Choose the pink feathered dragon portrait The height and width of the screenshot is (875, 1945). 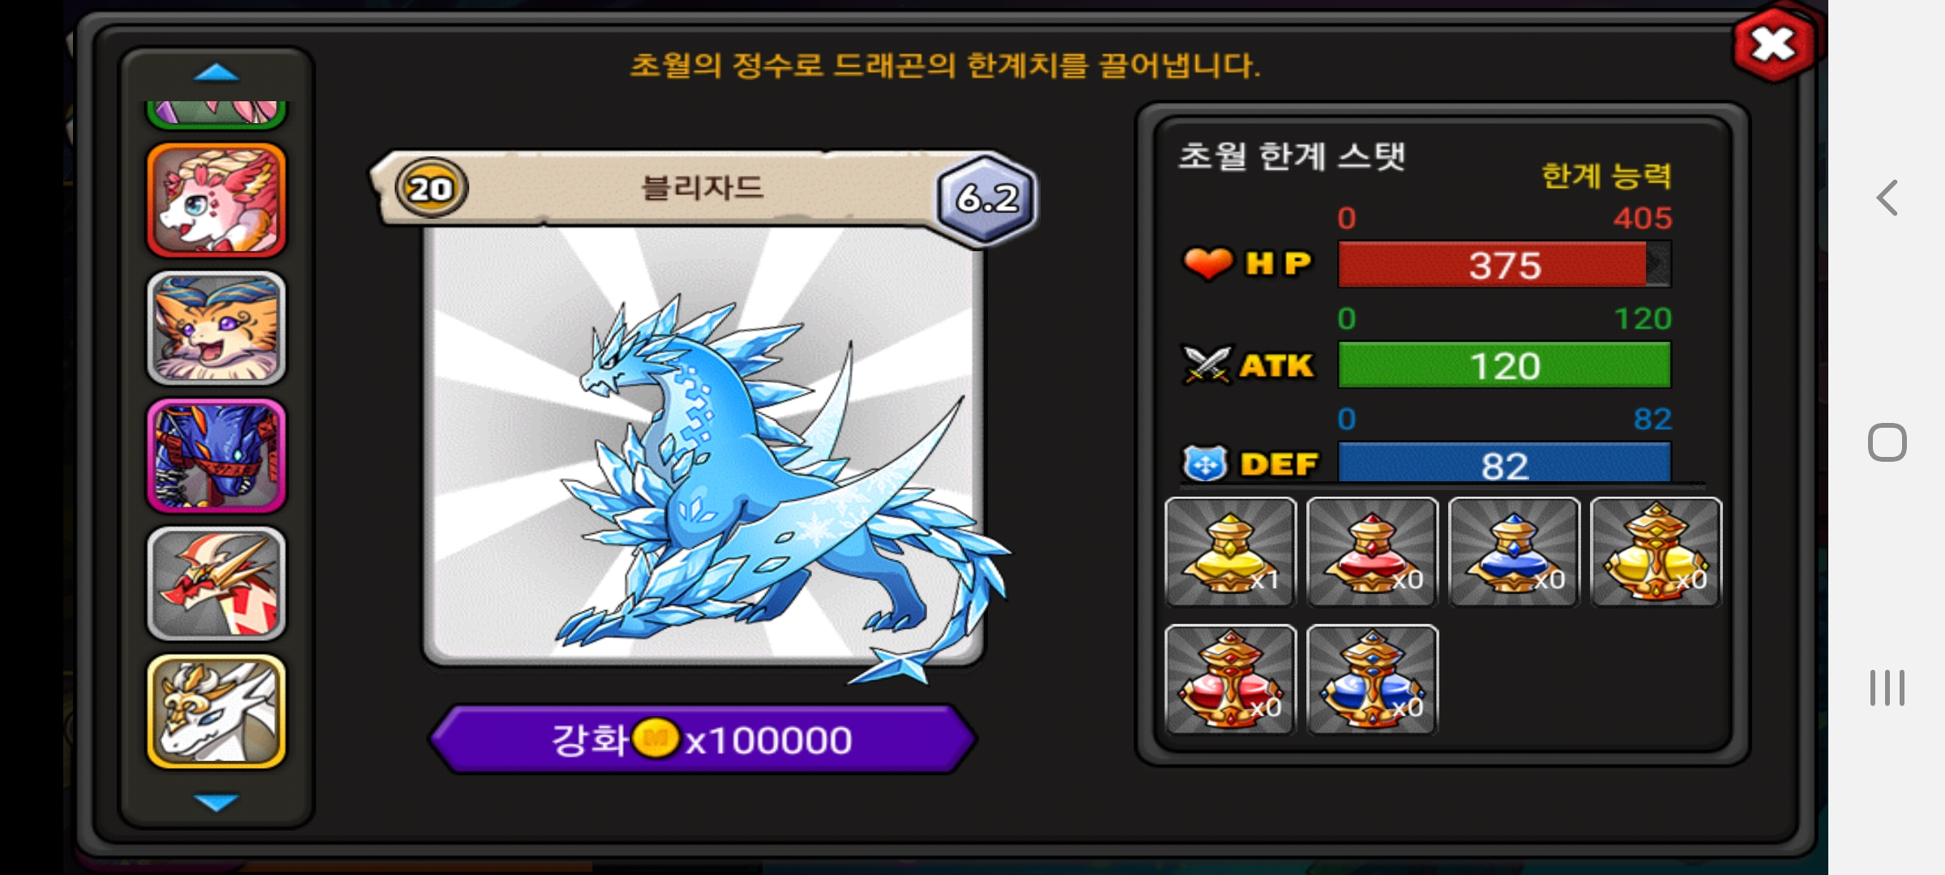pos(216,200)
